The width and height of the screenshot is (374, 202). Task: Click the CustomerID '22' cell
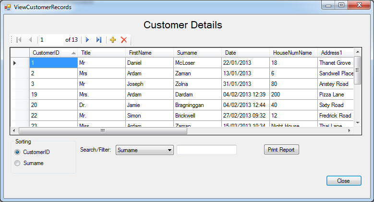point(53,116)
